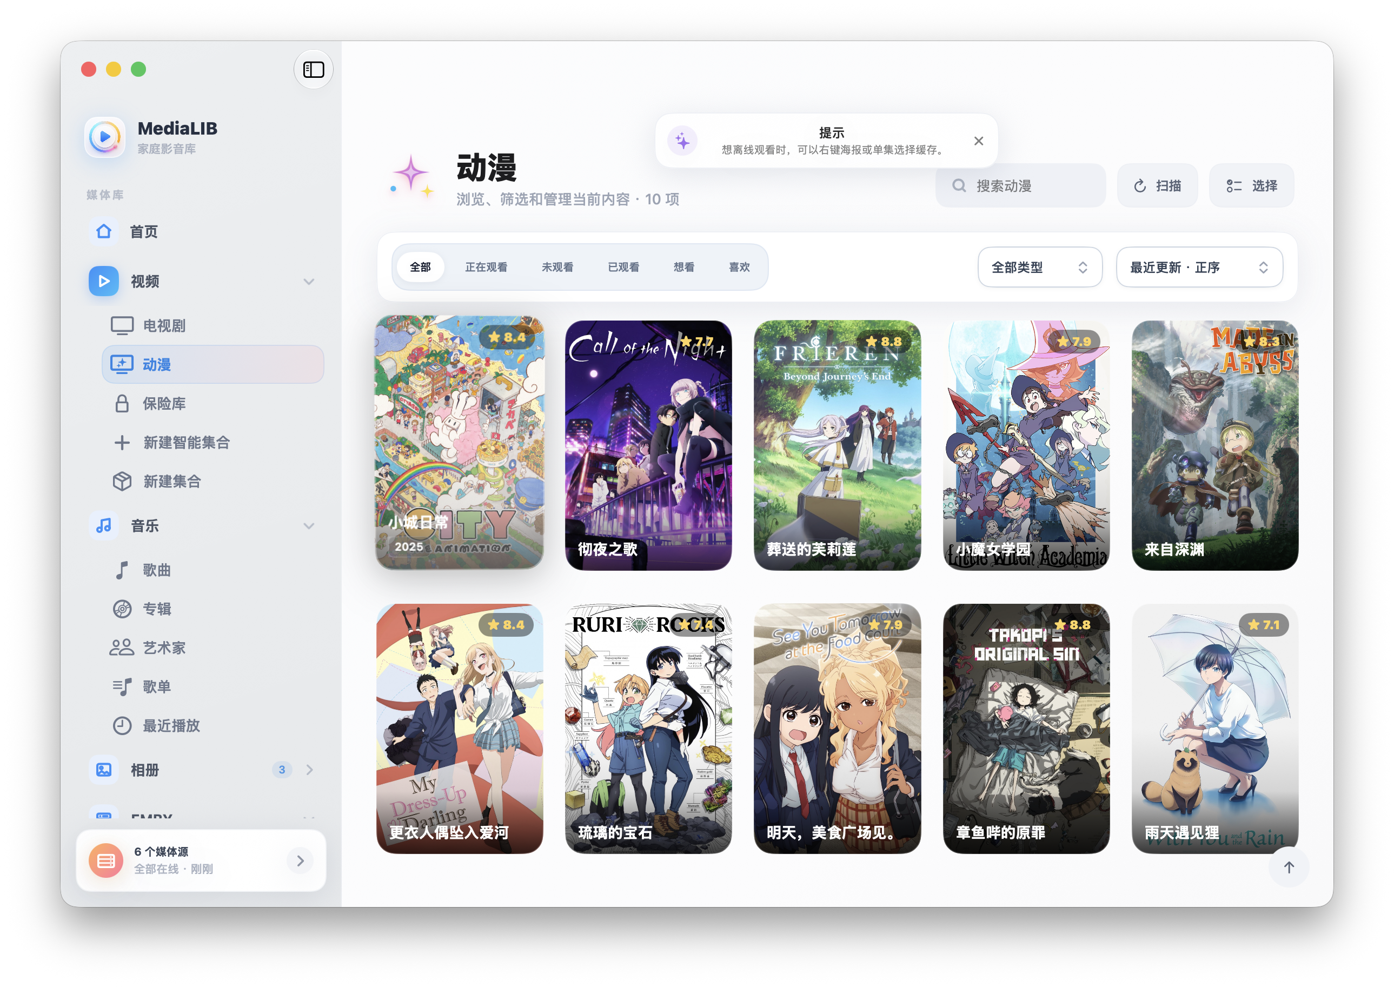Select the 全部 filter tab
Screen dimensions: 1394x987
[420, 267]
